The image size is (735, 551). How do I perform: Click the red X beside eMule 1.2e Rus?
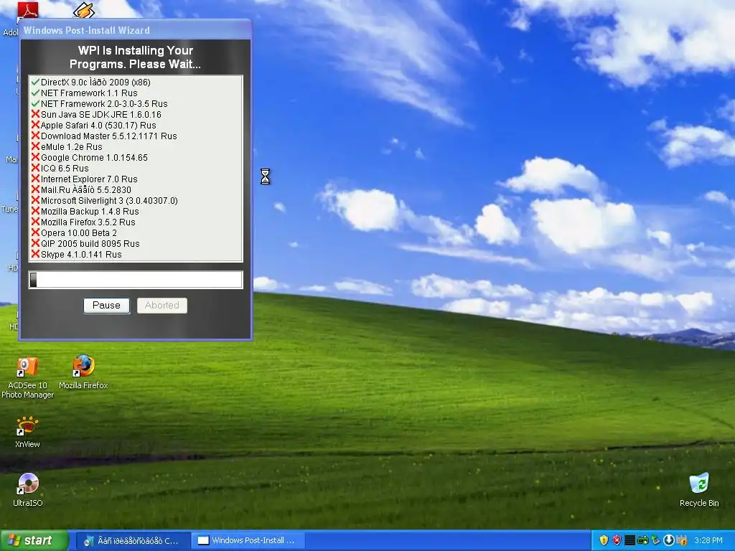(x=35, y=146)
